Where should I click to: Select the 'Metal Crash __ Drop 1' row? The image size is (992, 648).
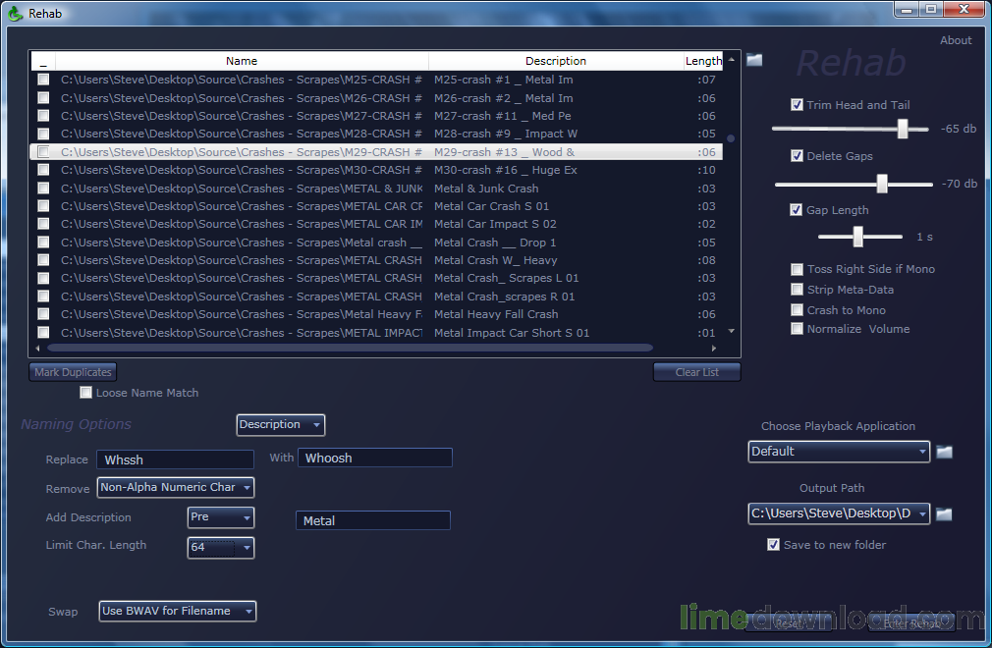[376, 243]
